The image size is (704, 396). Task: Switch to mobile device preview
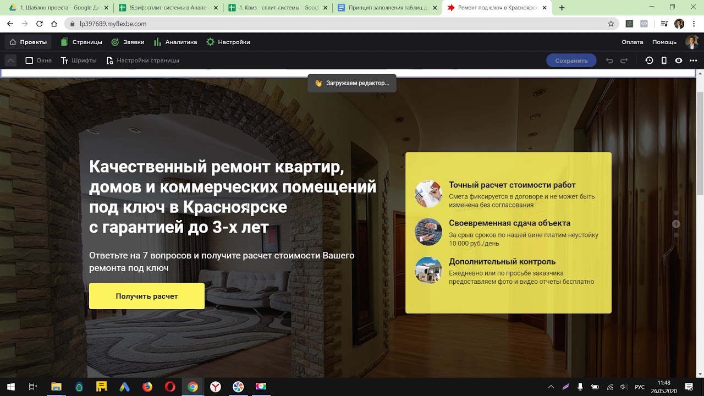(x=664, y=61)
